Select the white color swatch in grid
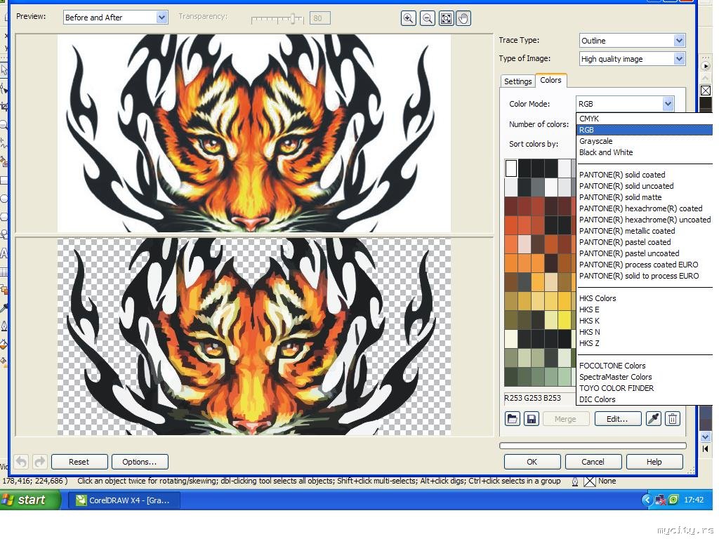The width and height of the screenshot is (719, 539). coord(511,168)
